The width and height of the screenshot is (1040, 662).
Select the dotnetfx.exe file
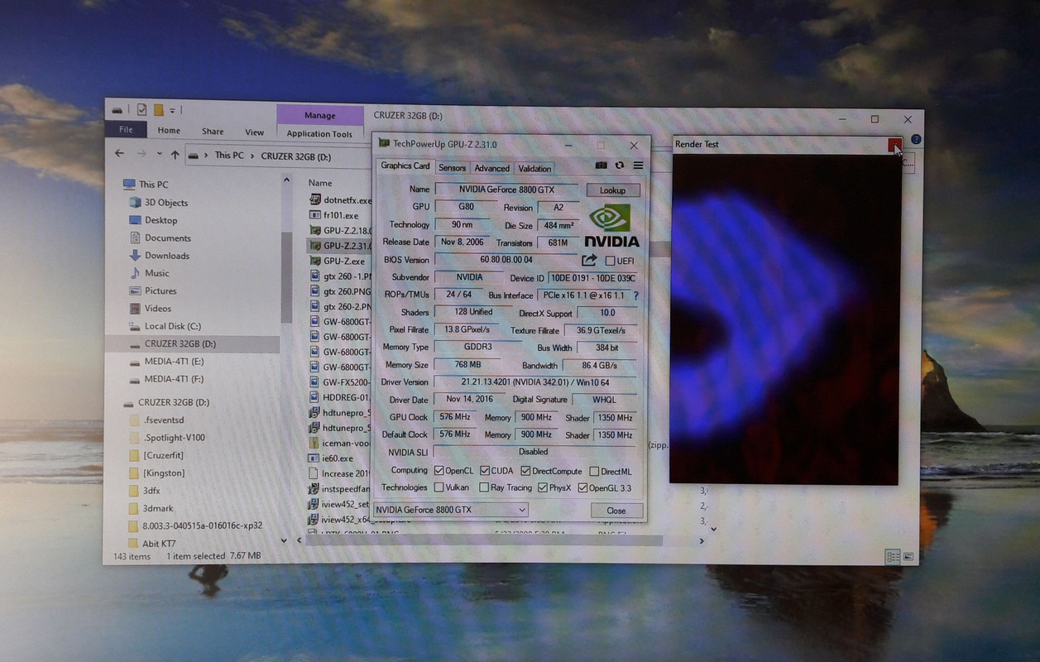tap(340, 199)
